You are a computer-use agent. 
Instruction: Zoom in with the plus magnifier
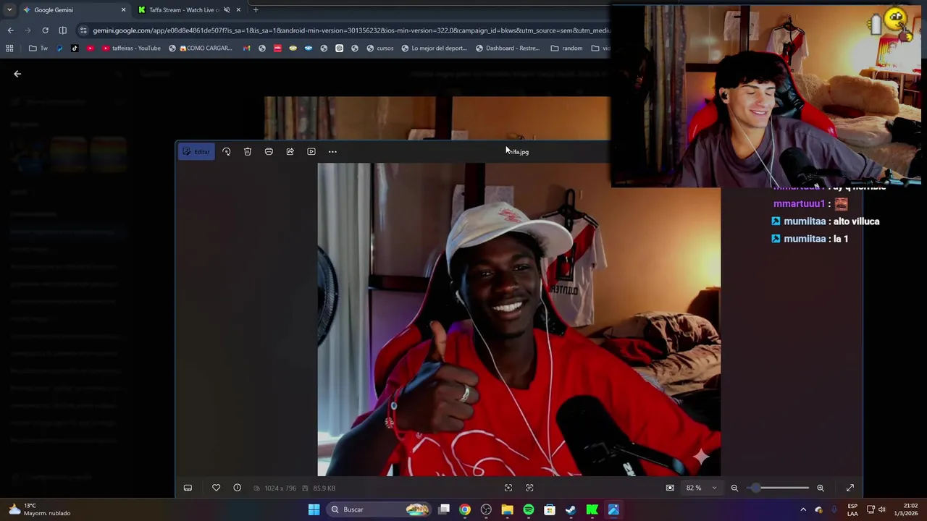821,488
